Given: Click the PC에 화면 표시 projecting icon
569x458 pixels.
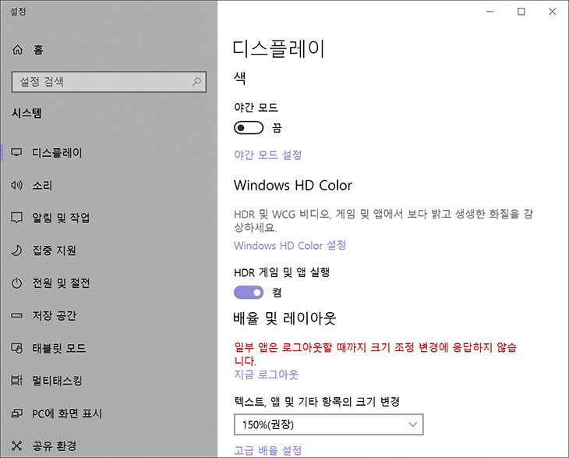Looking at the screenshot, I should tap(16, 413).
